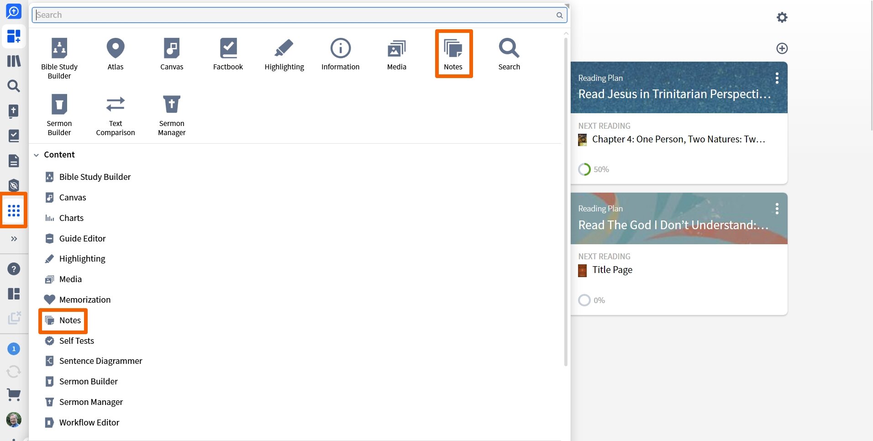Open the Media tool tile
Screen dimensions: 873x441
pyautogui.click(x=397, y=54)
